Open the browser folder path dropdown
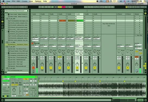This screenshot has height=102, width=148. (x=15, y=11)
